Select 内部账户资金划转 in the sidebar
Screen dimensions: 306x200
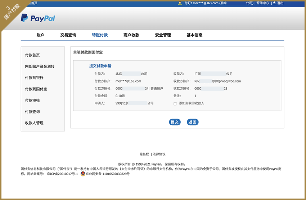40,66
